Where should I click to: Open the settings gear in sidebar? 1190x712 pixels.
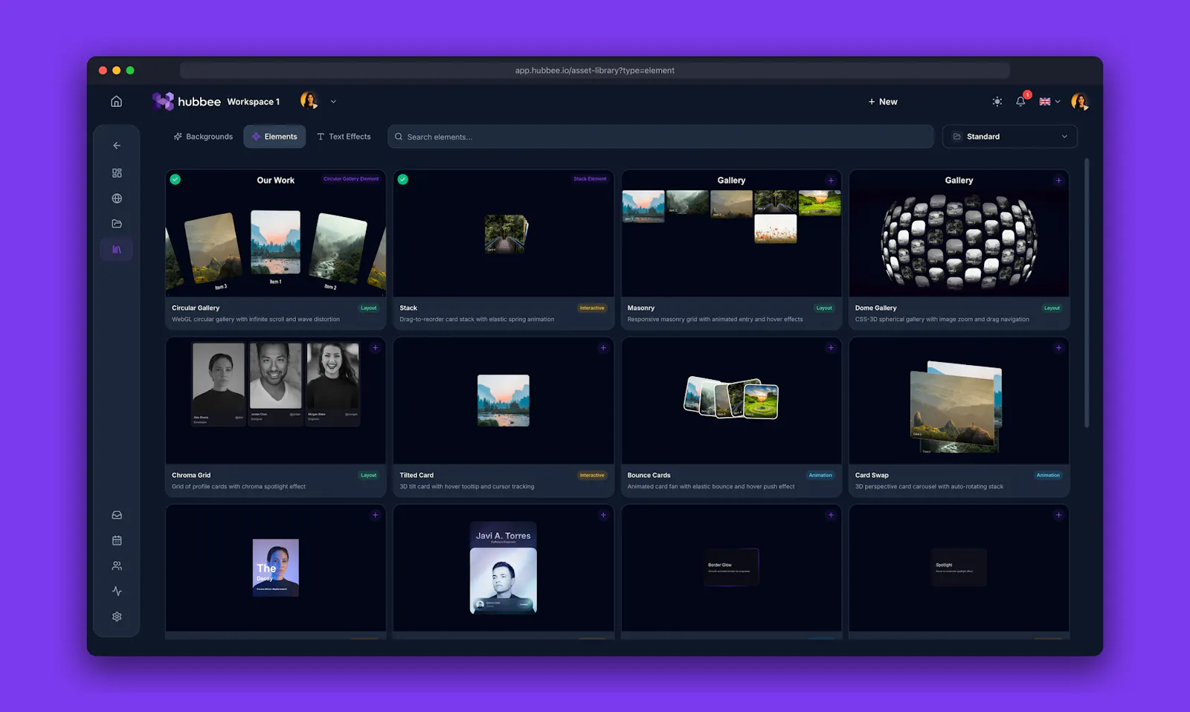pyautogui.click(x=117, y=617)
